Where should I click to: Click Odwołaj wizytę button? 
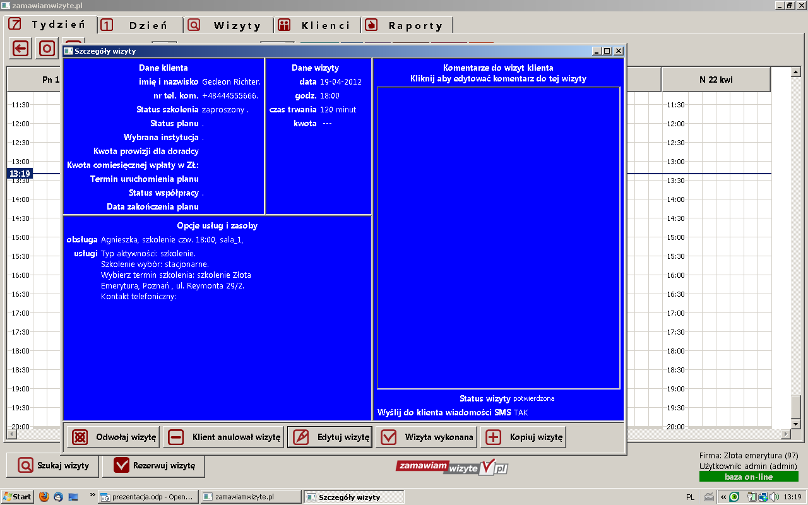pyautogui.click(x=114, y=437)
